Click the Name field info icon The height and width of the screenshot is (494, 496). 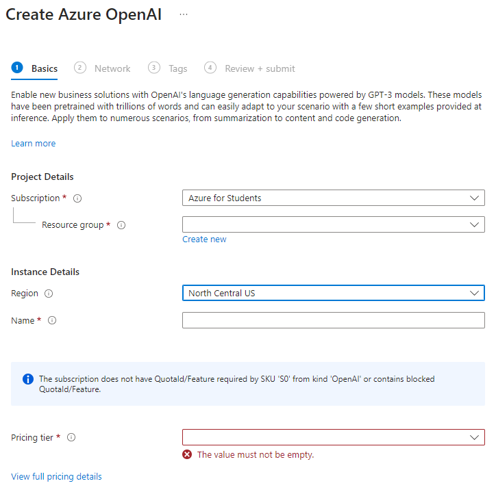point(52,320)
